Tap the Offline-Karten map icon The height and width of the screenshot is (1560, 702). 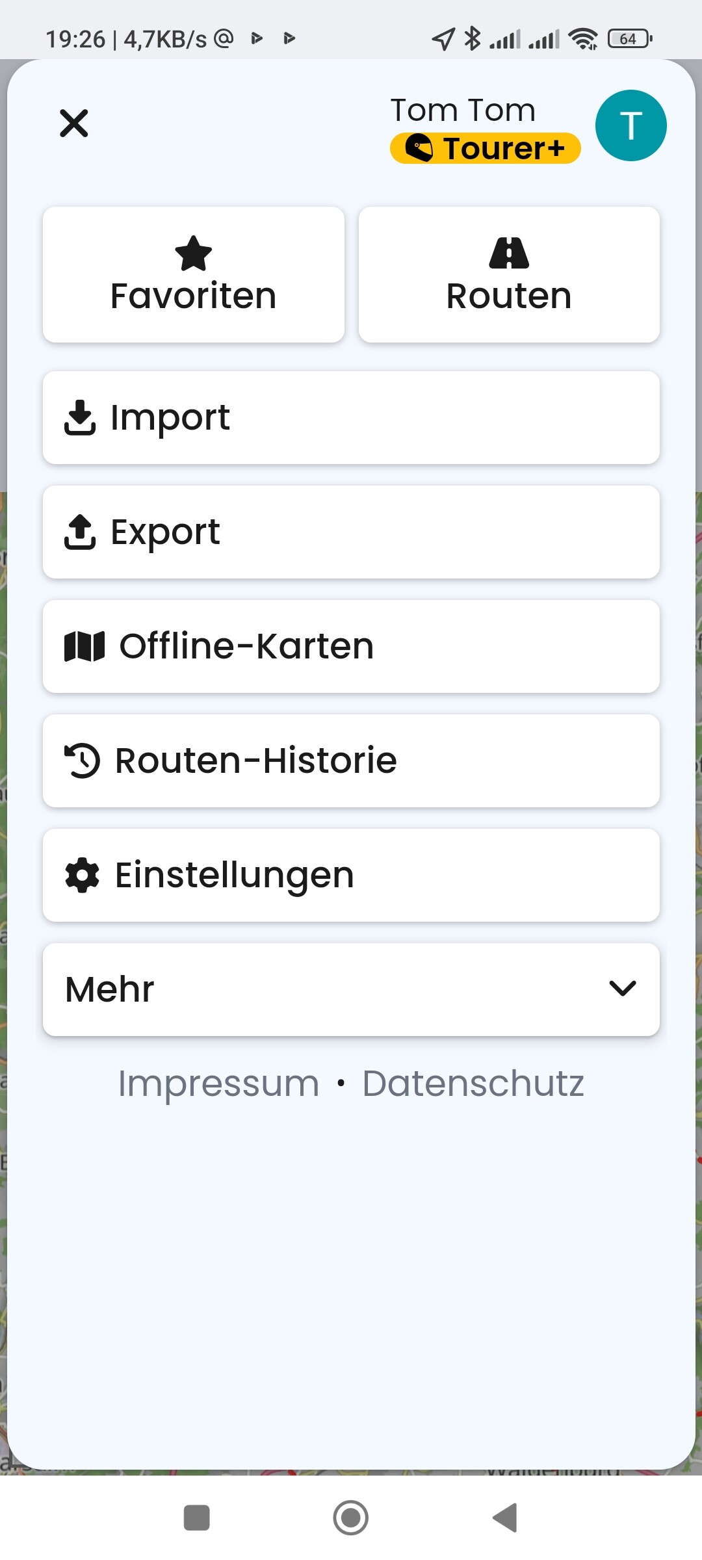[84, 646]
